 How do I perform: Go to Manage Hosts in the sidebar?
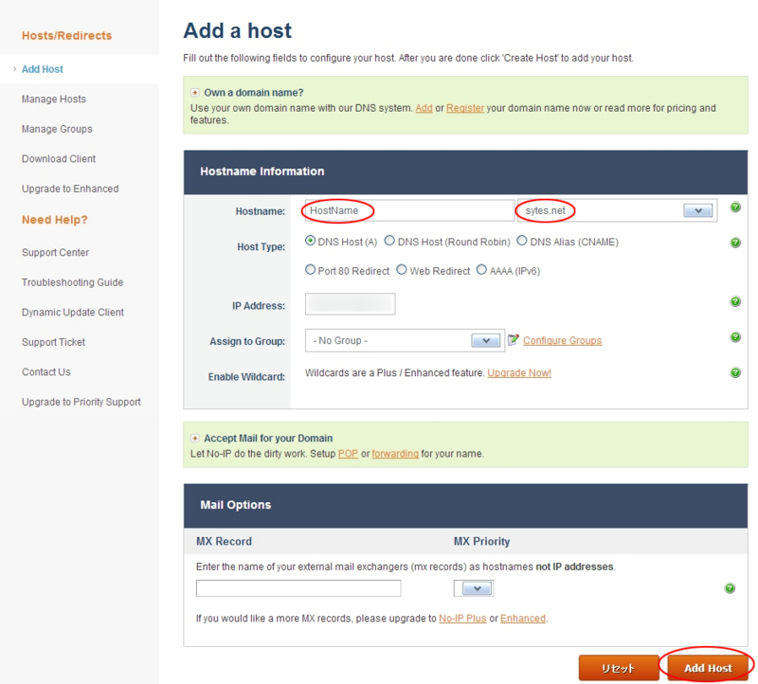tap(54, 99)
